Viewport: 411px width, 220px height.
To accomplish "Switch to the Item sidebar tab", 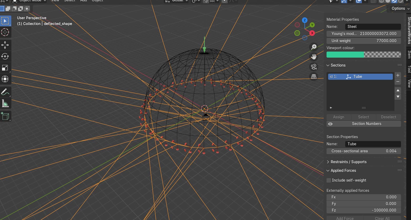I will pos(409,54).
